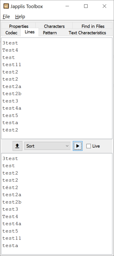Click the testa line in output area

(x=10, y=245)
